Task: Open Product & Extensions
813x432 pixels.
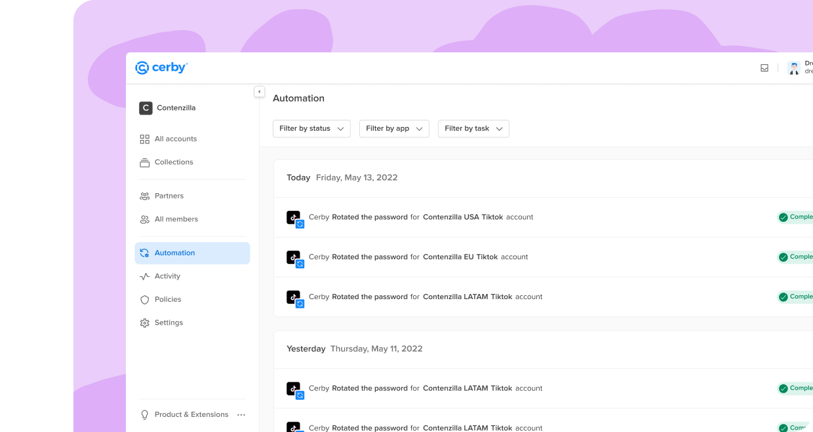Action: coord(184,415)
